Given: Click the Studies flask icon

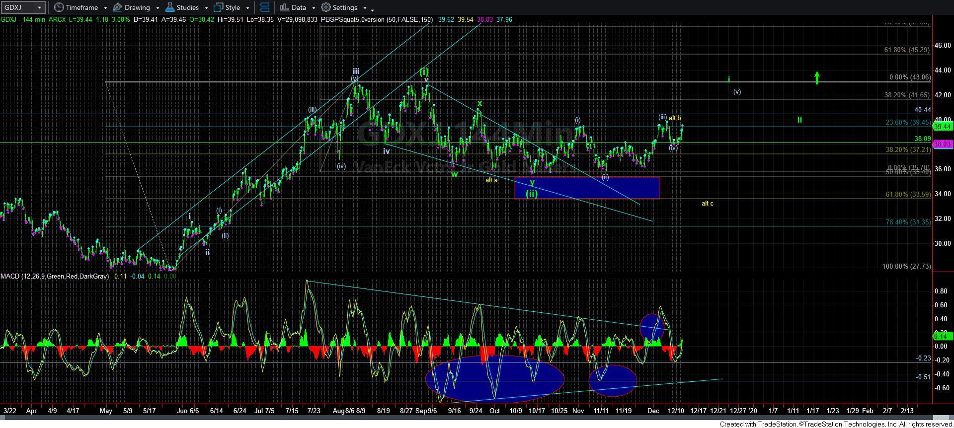Looking at the screenshot, I should (x=170, y=7).
